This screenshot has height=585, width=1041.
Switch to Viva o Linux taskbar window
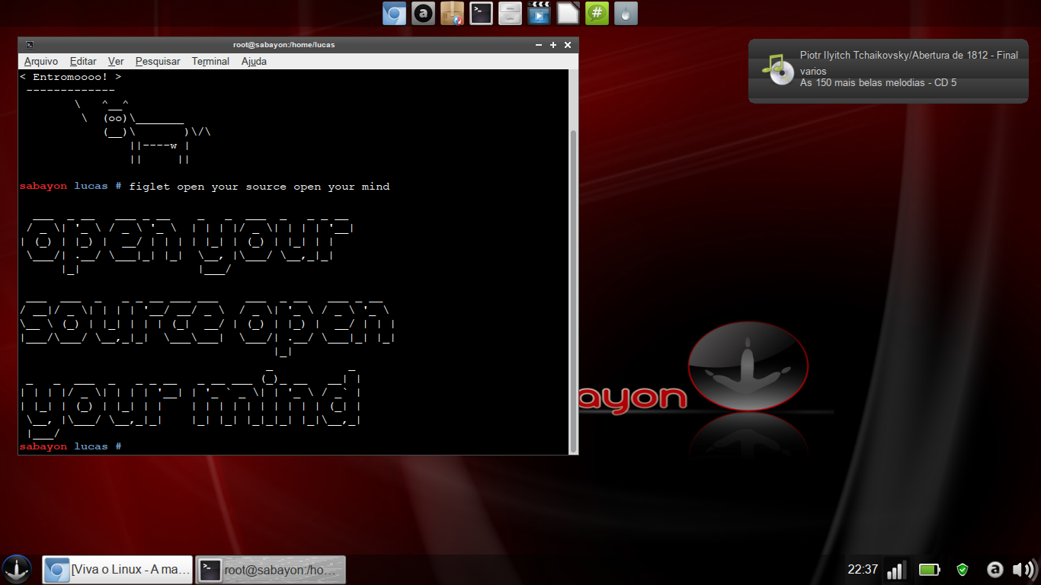coord(117,570)
